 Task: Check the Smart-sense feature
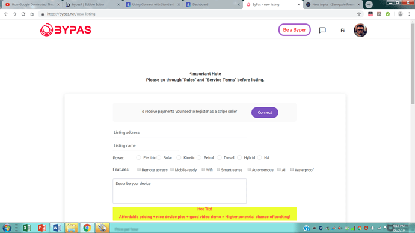click(218, 169)
